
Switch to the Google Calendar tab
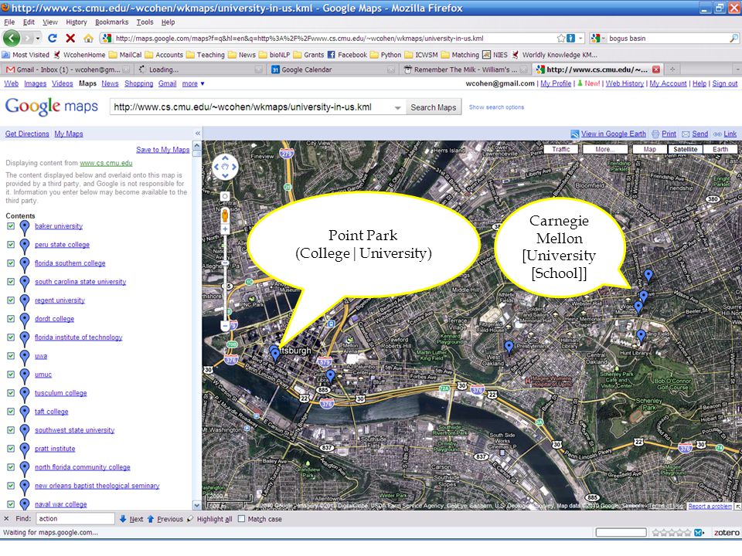point(332,69)
